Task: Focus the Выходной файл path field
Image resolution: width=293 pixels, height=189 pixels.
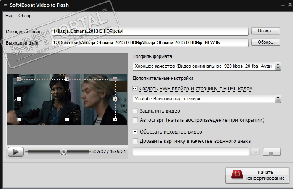Action: (150, 42)
